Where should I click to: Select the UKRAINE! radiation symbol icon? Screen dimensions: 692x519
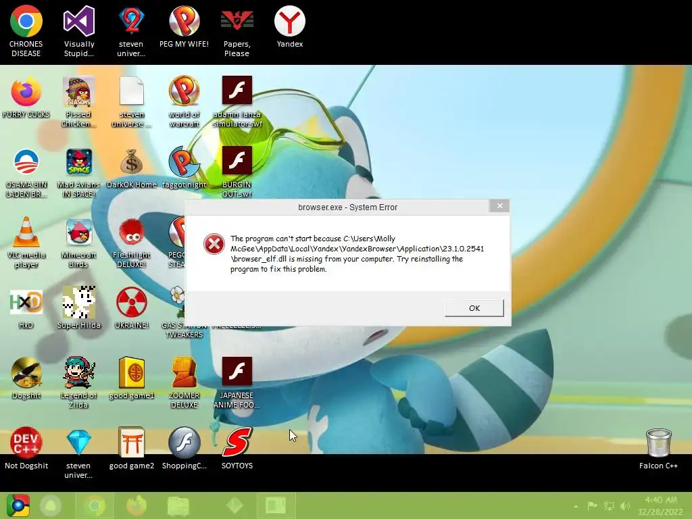pos(132,307)
